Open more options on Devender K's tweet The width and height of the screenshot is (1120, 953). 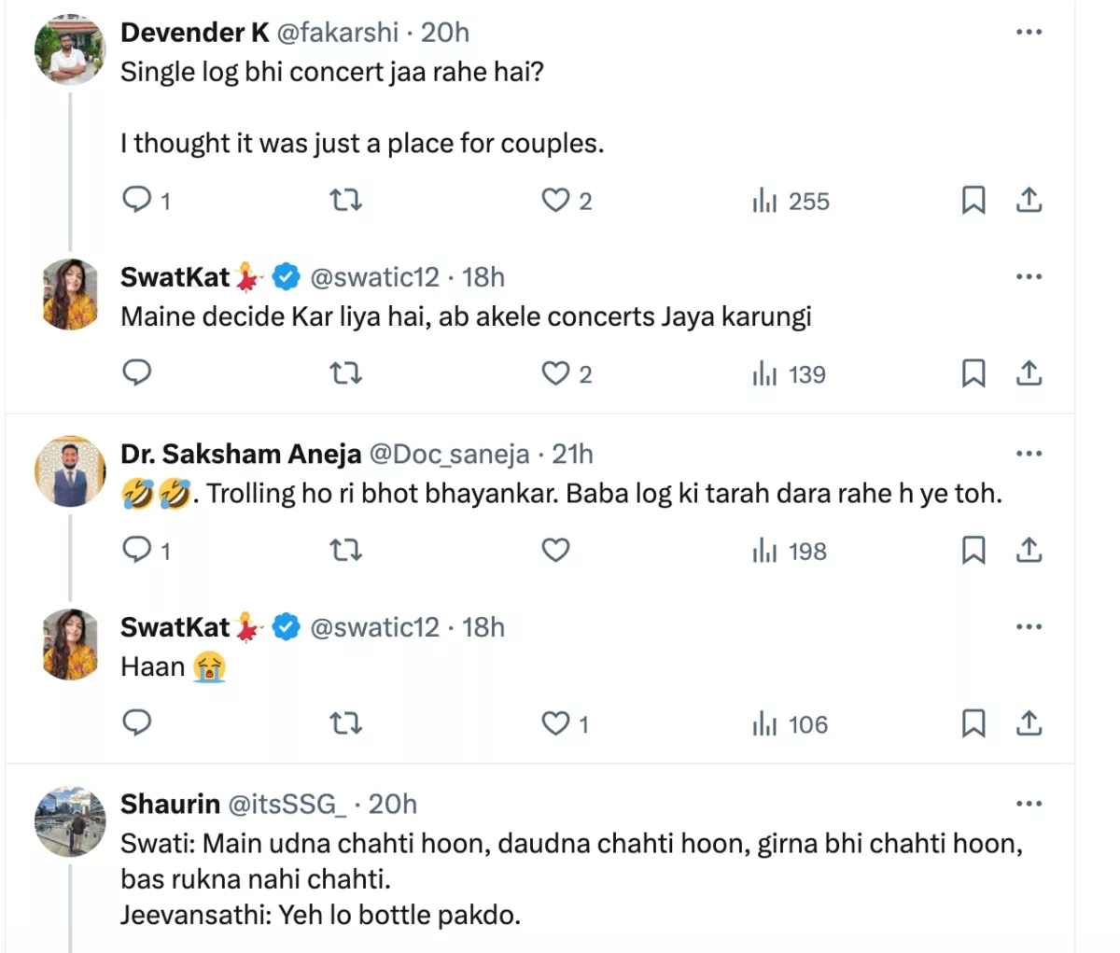(x=1029, y=33)
